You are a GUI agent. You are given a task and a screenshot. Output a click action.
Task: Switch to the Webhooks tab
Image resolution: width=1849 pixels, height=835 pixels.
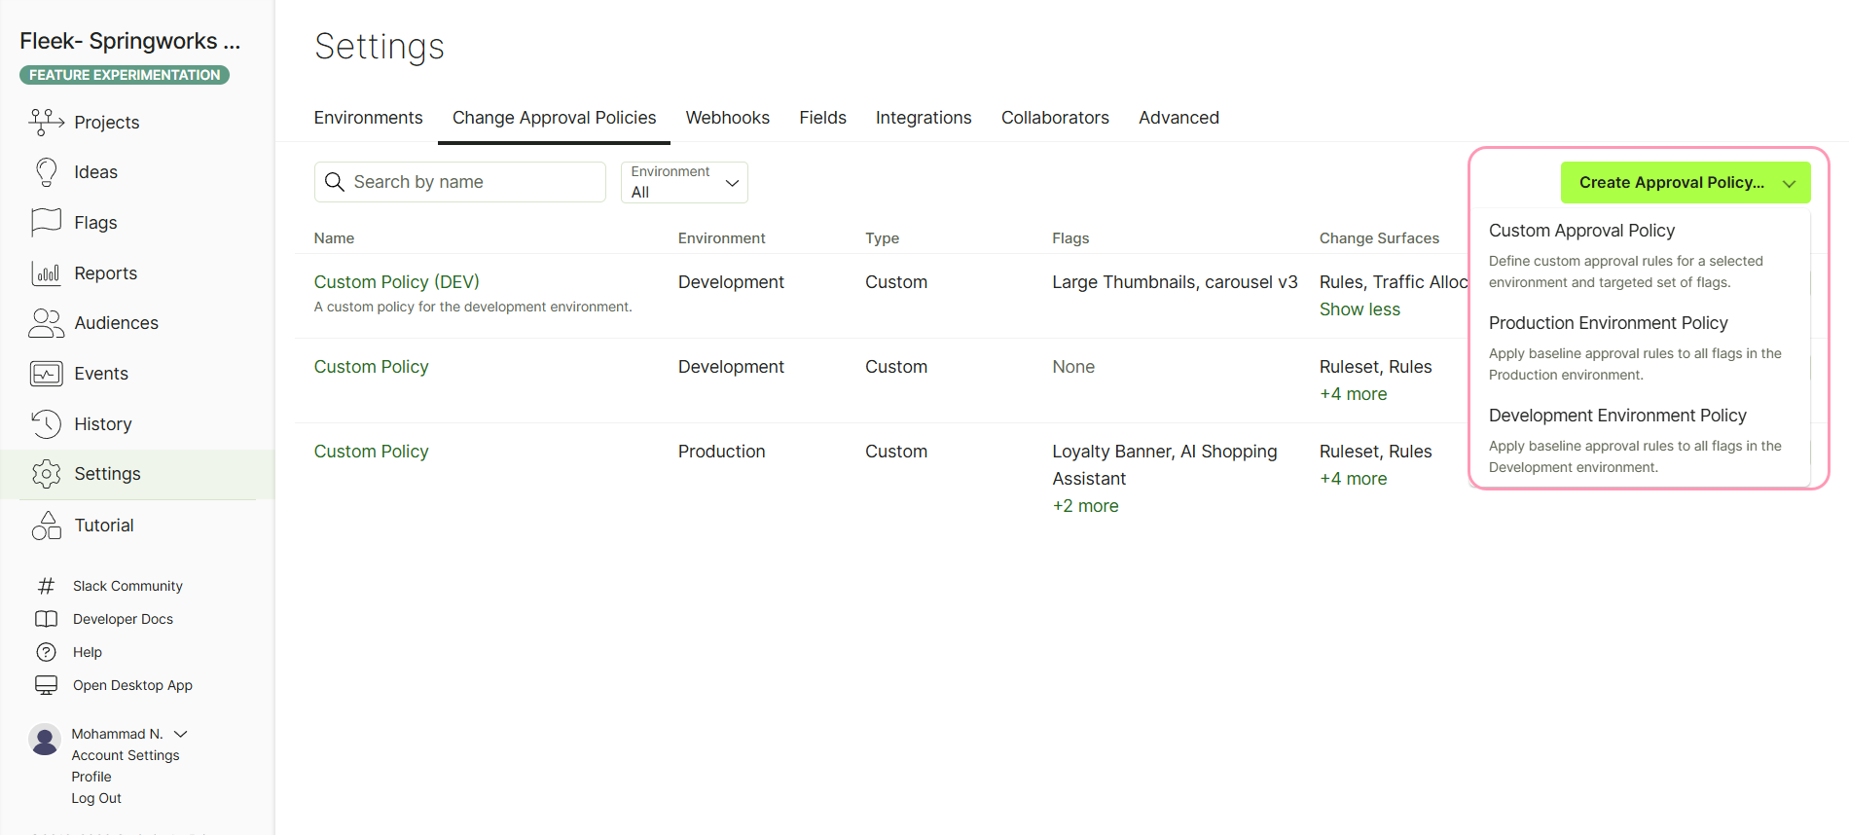coord(727,118)
